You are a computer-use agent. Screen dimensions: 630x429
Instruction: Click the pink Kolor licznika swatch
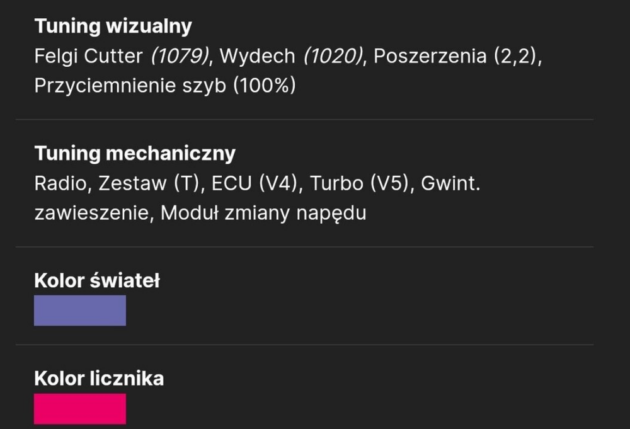point(80,408)
